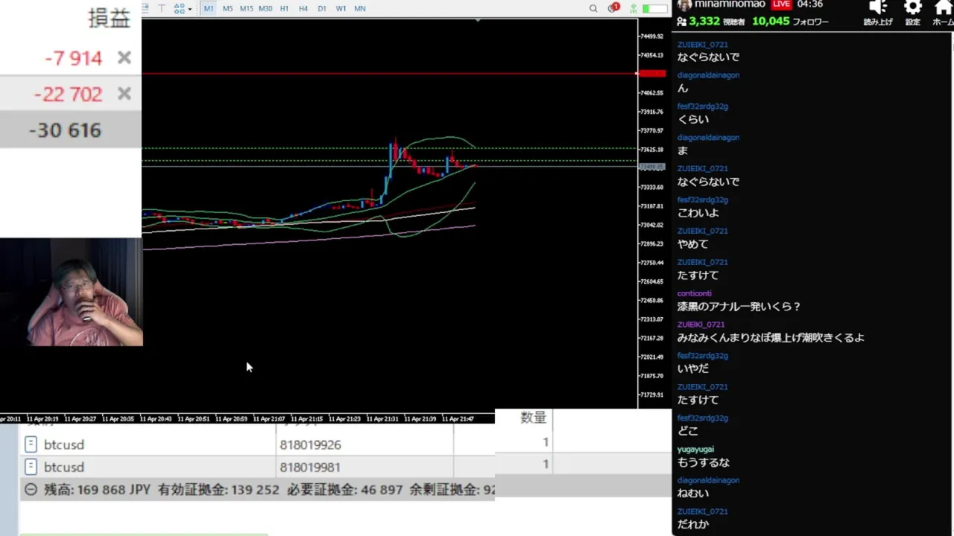Switch chart to M5 timeframe
This screenshot has height=536, width=954.
(227, 8)
